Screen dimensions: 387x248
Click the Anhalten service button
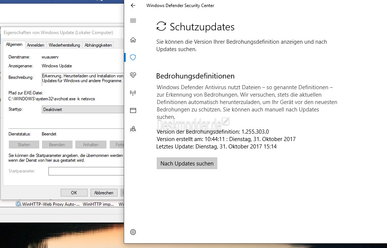coord(91,145)
